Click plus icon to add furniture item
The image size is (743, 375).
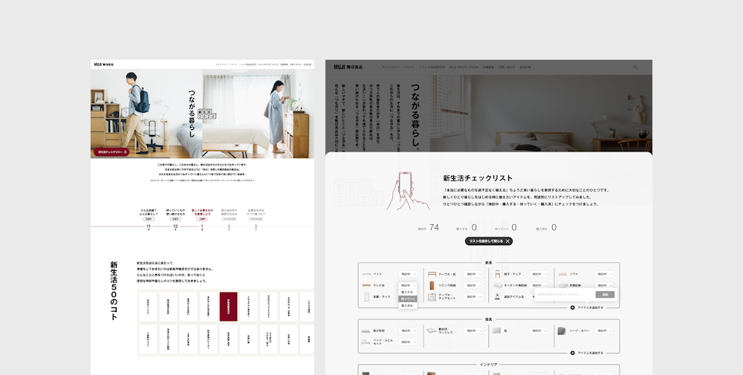click(x=572, y=307)
